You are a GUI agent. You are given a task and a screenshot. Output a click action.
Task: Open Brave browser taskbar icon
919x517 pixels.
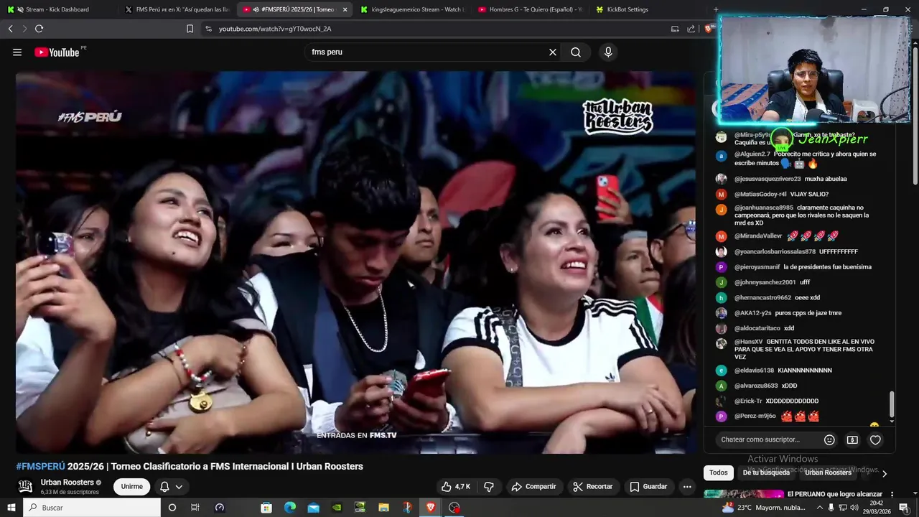point(430,508)
